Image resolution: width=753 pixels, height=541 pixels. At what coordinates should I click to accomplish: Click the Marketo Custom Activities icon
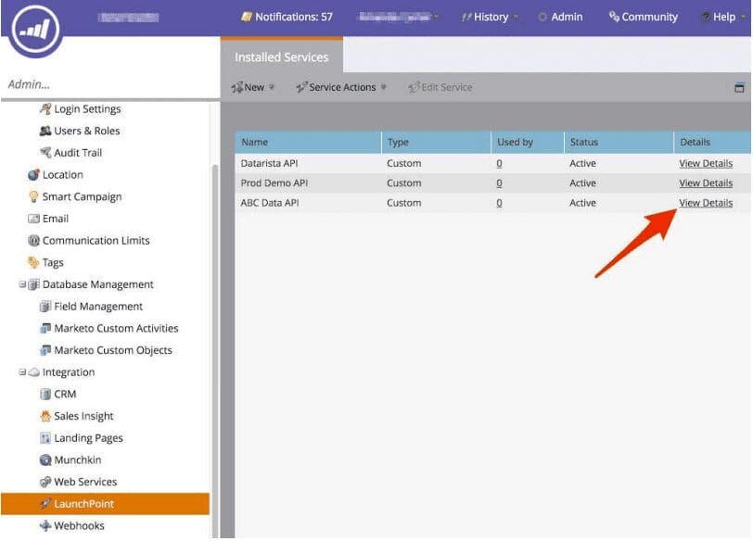pos(45,329)
